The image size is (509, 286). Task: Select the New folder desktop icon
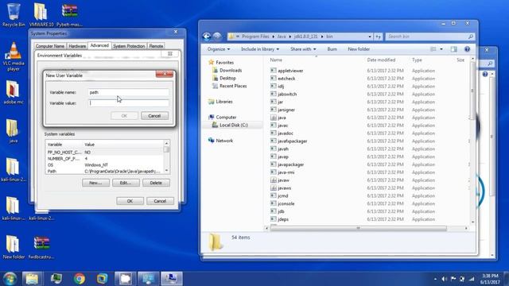pyautogui.click(x=14, y=247)
